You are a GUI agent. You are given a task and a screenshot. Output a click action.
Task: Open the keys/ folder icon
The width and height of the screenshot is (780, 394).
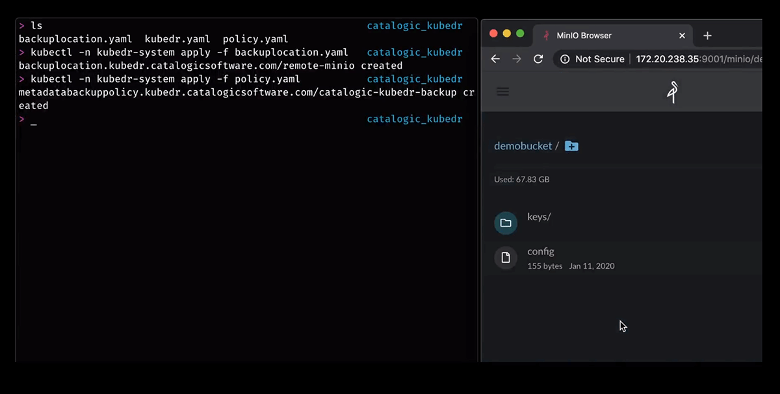pyautogui.click(x=506, y=223)
